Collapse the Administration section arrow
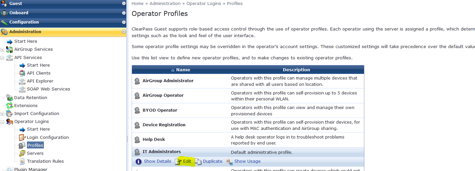Viewport: 475px width, 171px height. tap(124, 32)
